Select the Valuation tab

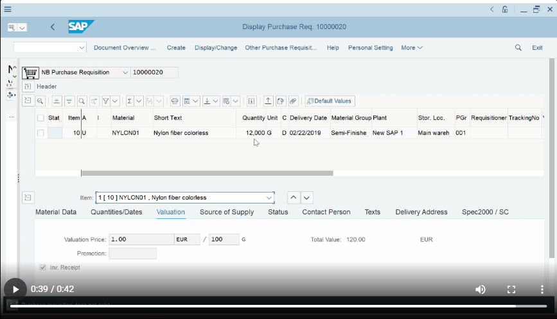pos(170,212)
